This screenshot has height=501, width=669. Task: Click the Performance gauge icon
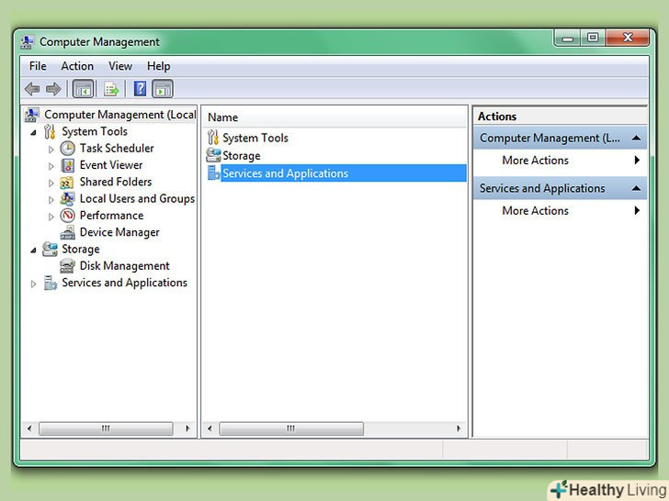point(67,216)
